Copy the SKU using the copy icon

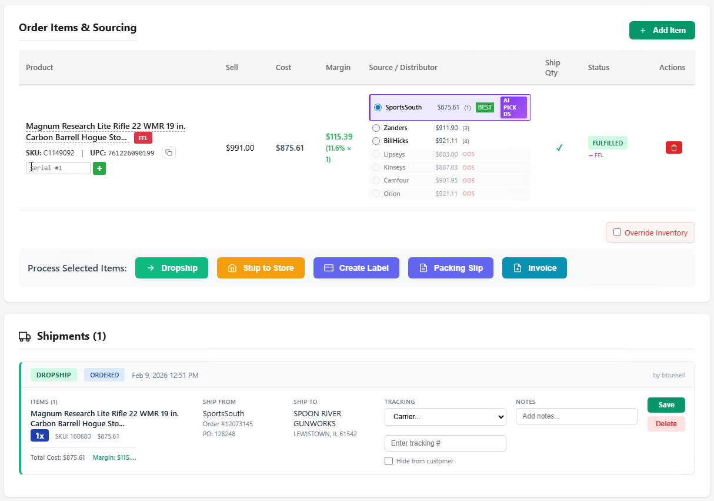point(168,152)
